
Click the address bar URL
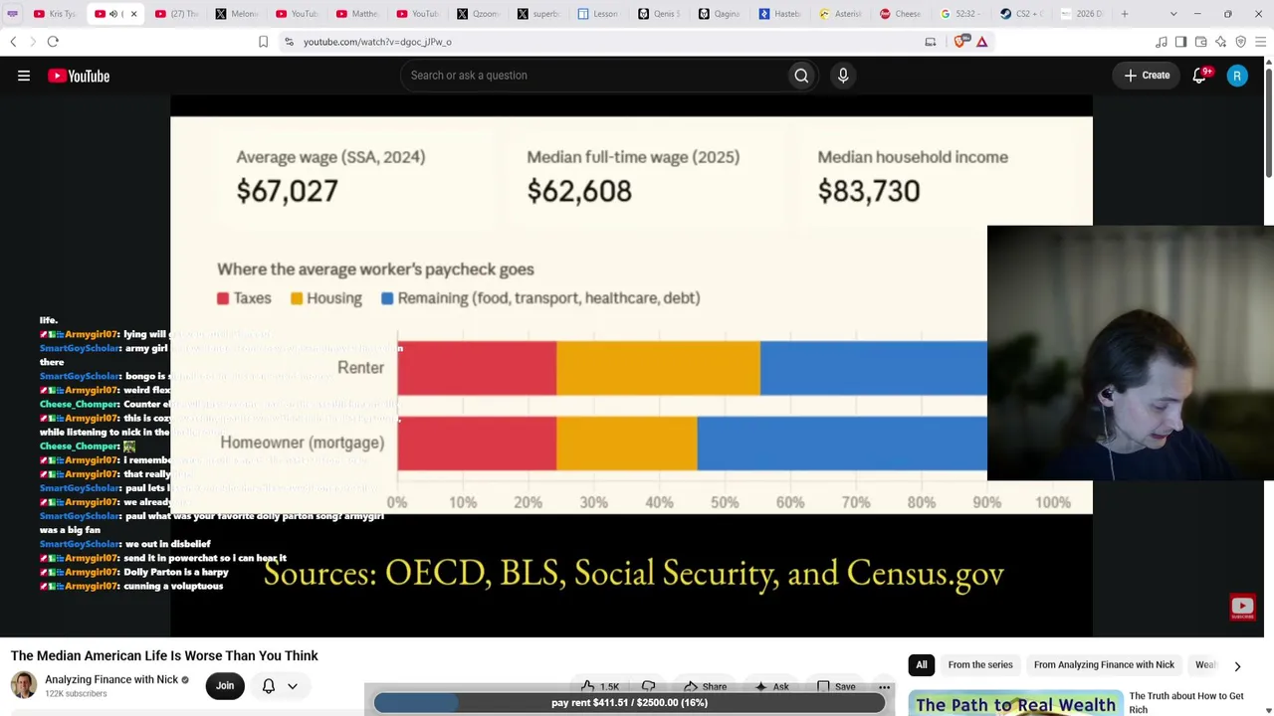(377, 42)
